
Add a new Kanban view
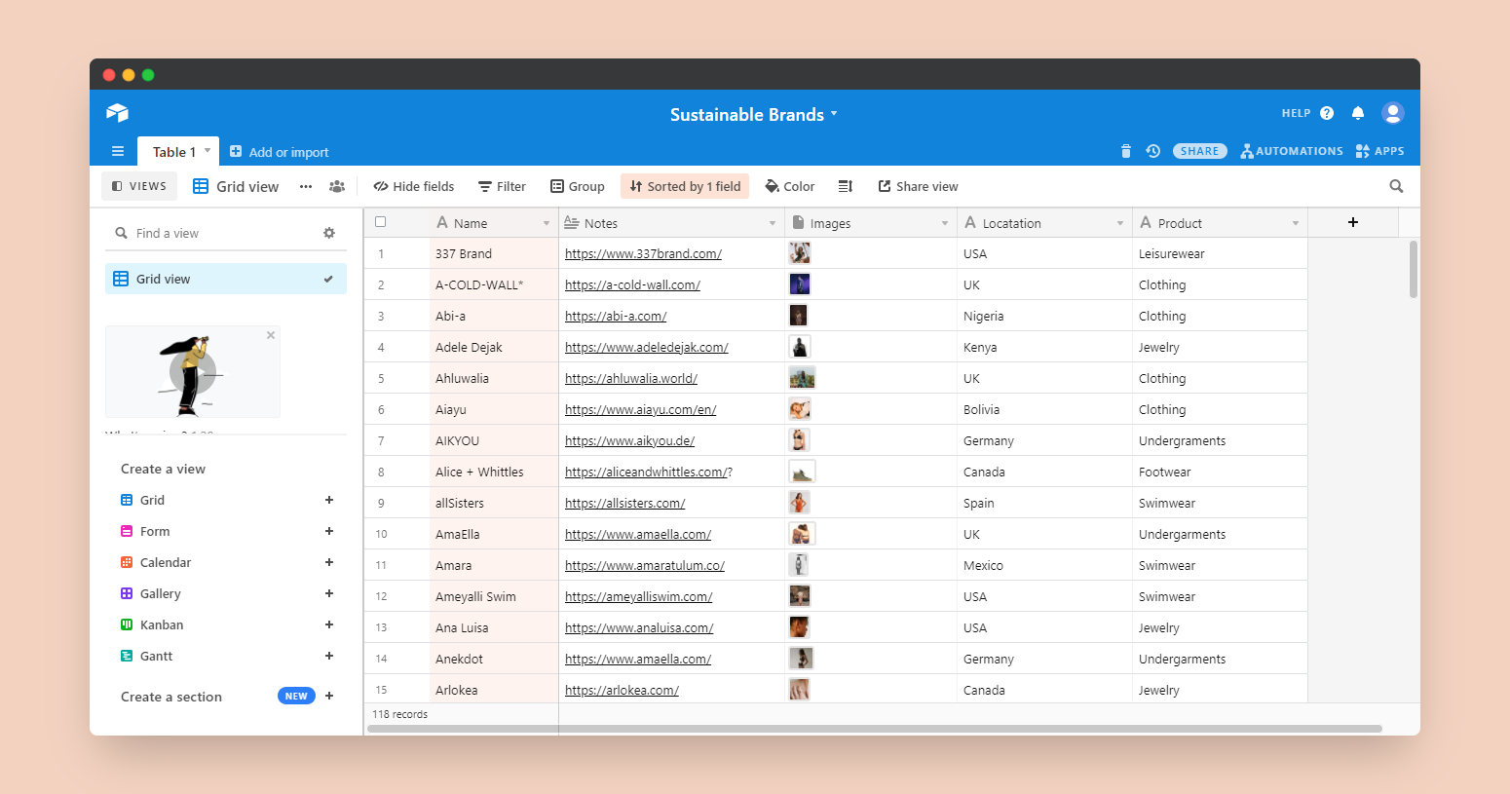click(x=329, y=624)
